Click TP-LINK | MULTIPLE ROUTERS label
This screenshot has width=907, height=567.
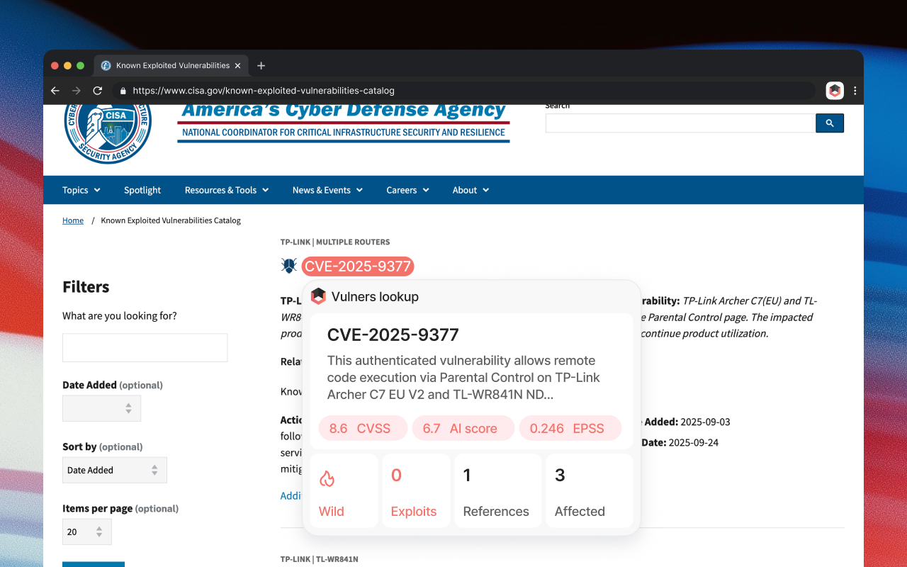[335, 242]
